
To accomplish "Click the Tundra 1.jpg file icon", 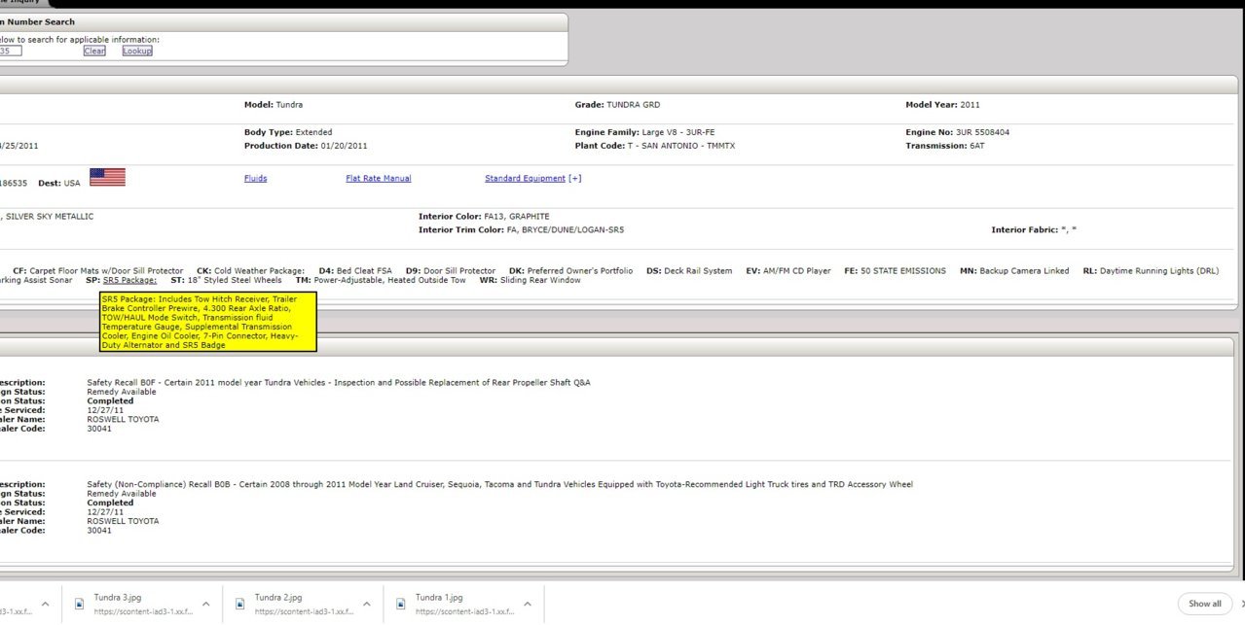I will (x=400, y=604).
